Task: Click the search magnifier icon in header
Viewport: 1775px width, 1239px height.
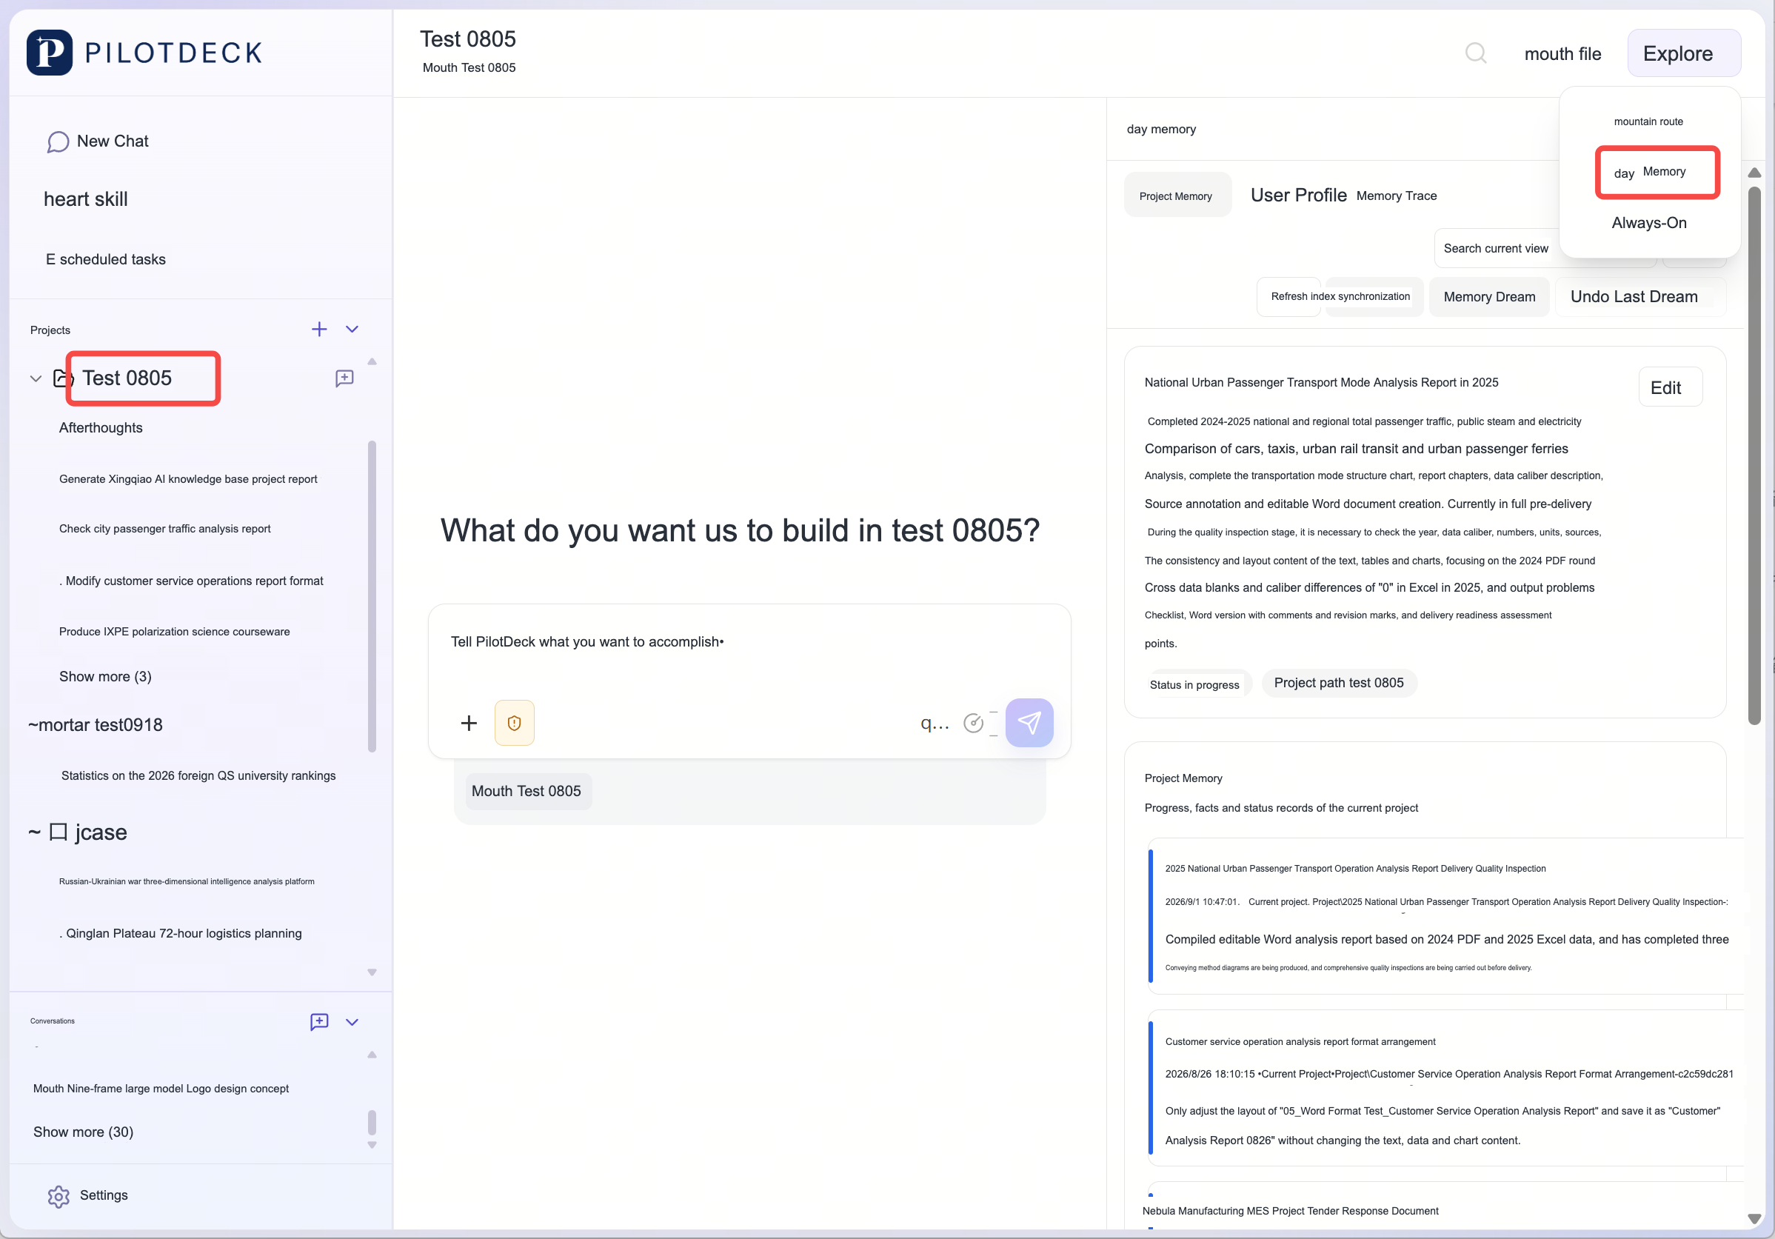Action: click(1475, 53)
